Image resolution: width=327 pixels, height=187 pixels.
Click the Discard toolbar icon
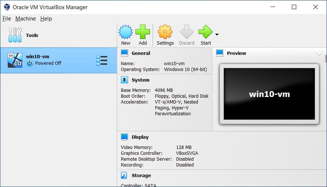[186, 32]
